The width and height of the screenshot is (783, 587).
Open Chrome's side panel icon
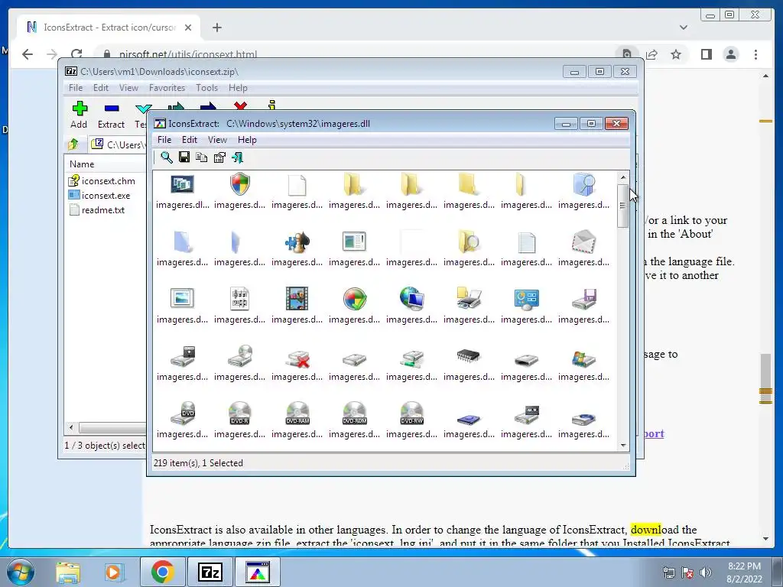(706, 54)
